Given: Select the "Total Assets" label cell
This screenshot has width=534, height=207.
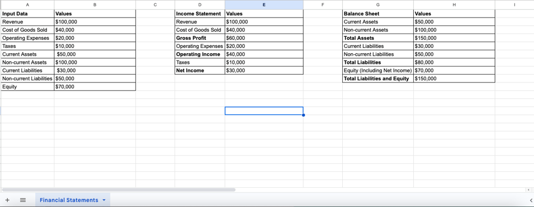Looking at the screenshot, I should tap(378, 38).
